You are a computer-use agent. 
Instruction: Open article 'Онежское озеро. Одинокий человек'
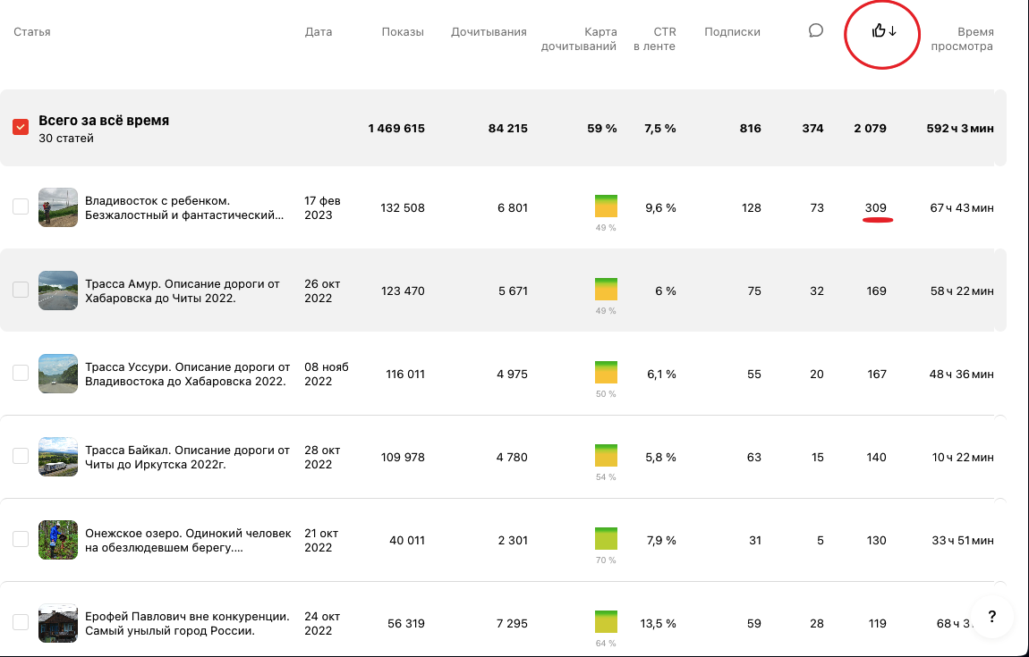coord(188,540)
